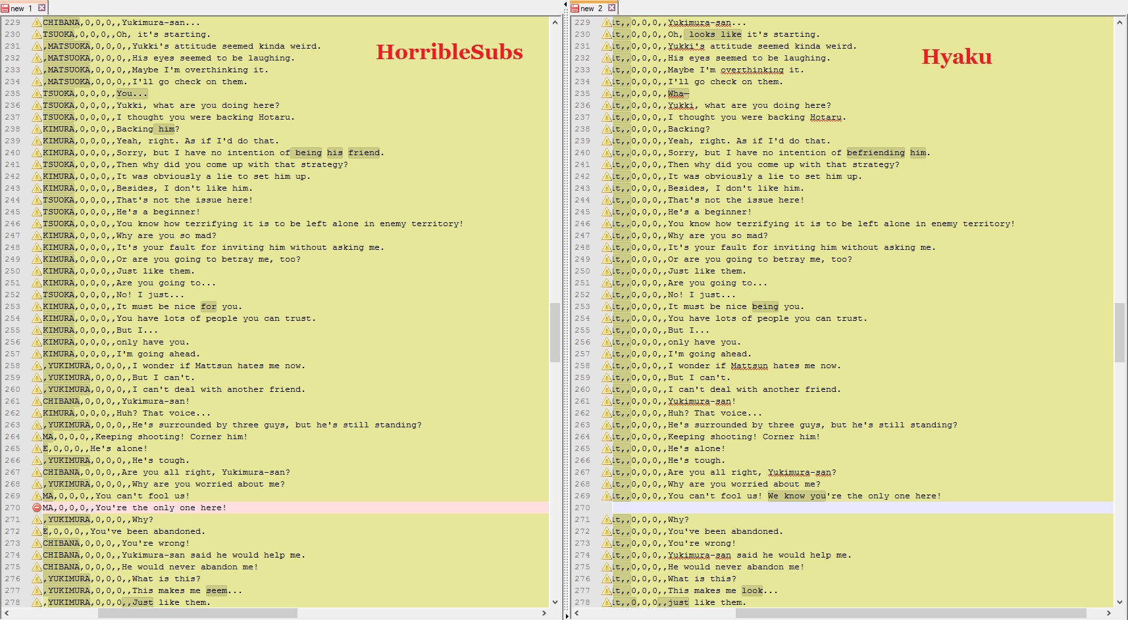The width and height of the screenshot is (1128, 620).
Task: Click the change icon beside 'Oh, looks like it's starting.'
Action: pyautogui.click(x=607, y=34)
